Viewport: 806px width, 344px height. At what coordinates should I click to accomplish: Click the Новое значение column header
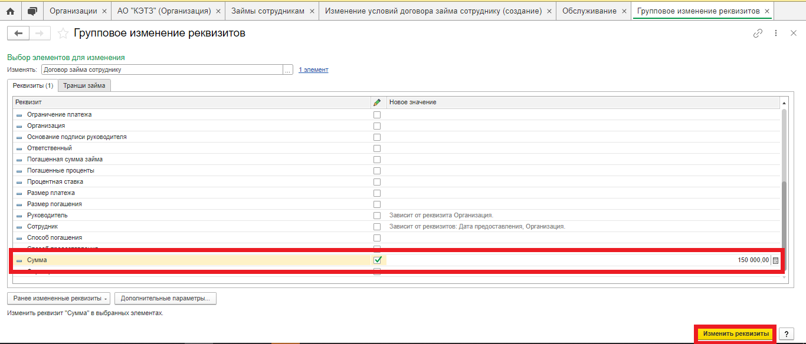point(583,102)
